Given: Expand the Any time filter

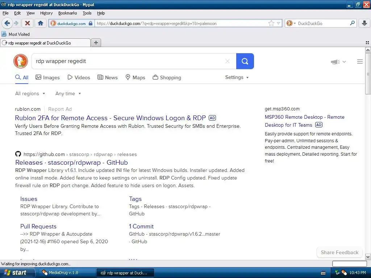Looking at the screenshot, I should pos(68,94).
